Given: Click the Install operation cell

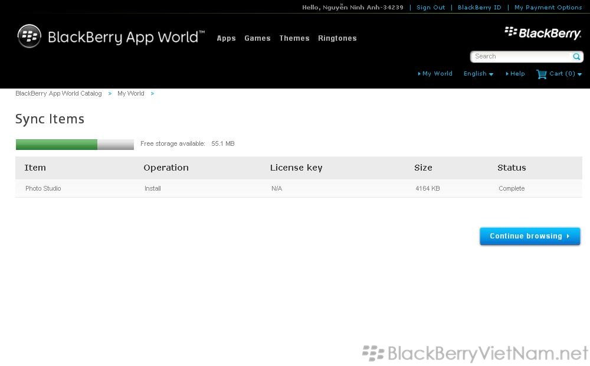Looking at the screenshot, I should coord(152,188).
